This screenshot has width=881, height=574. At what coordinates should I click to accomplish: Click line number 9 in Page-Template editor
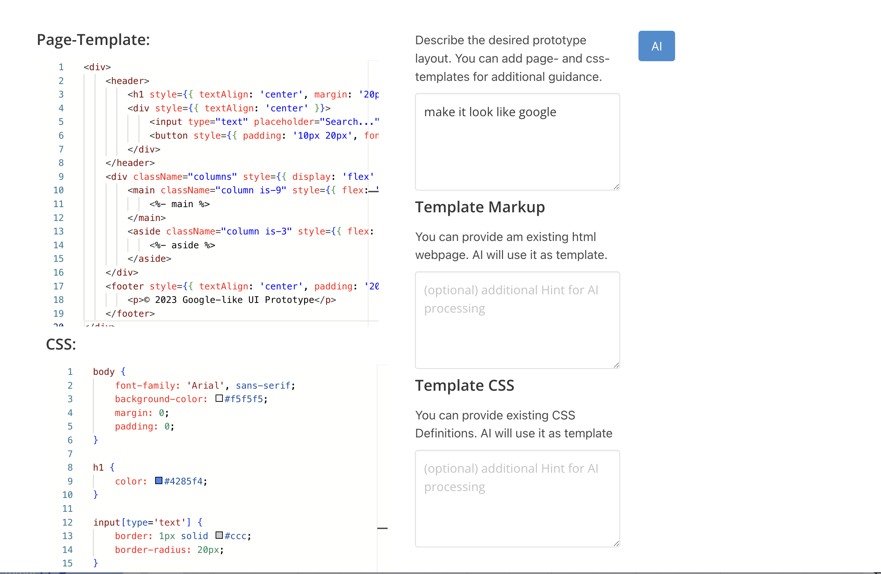pos(61,177)
